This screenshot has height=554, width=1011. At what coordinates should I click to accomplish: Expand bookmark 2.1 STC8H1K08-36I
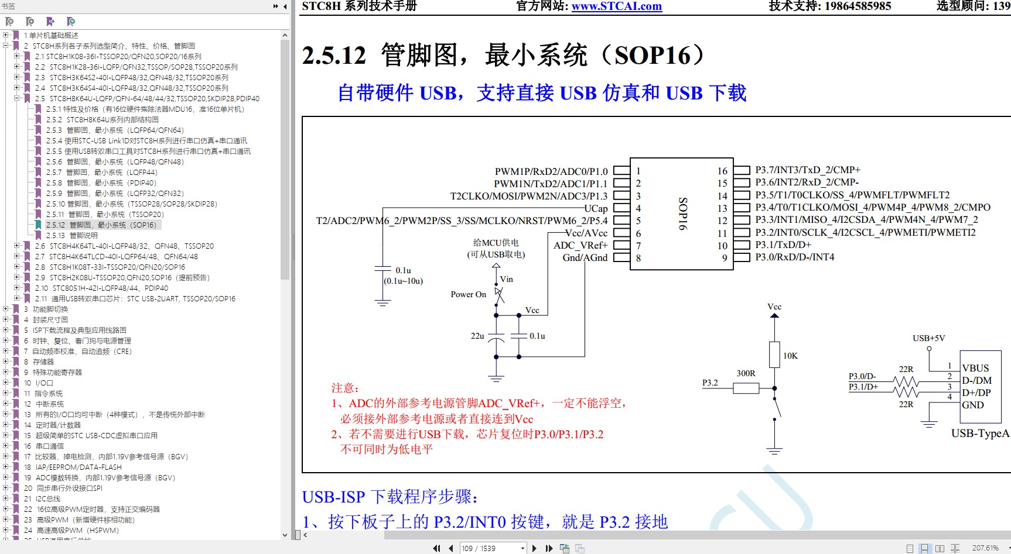coord(17,56)
